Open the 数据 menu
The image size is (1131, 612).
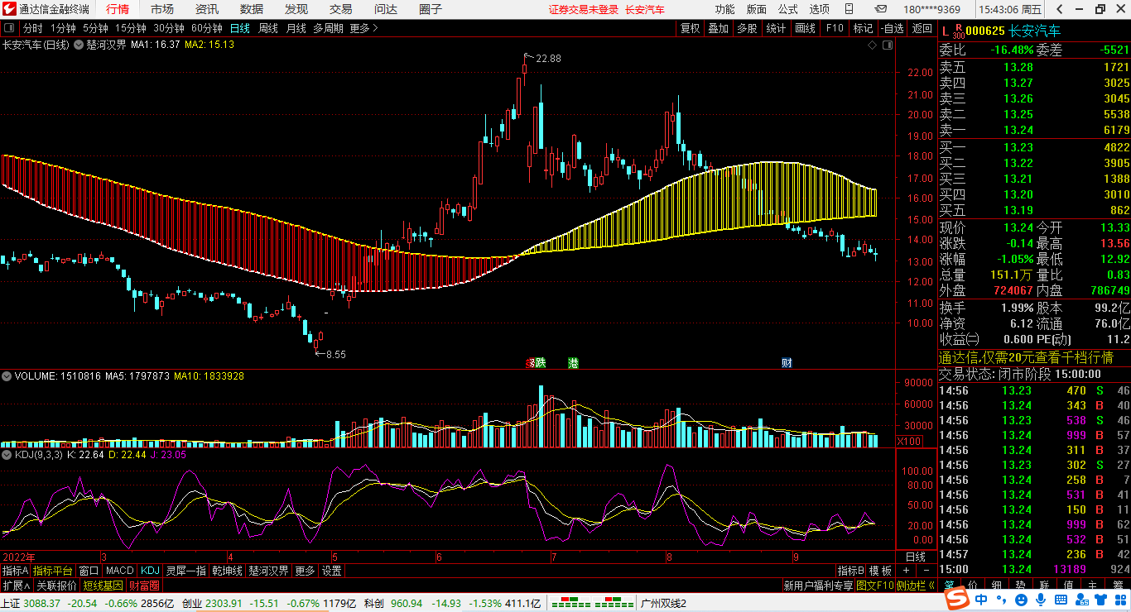pos(252,9)
